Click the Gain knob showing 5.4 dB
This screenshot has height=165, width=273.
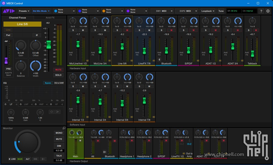[x=21, y=46]
